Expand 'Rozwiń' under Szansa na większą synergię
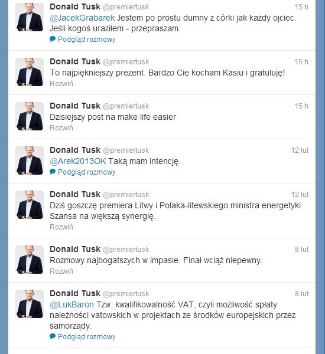Screen dimensions: 325x354 [x=61, y=227]
